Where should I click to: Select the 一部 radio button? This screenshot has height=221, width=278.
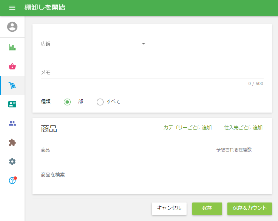(x=67, y=102)
